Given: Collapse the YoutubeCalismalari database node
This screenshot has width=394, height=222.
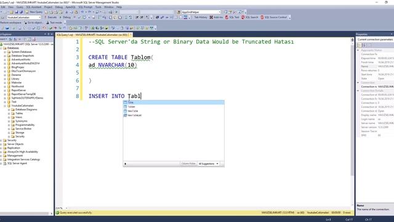Looking at the screenshot, I should [x=5, y=105].
